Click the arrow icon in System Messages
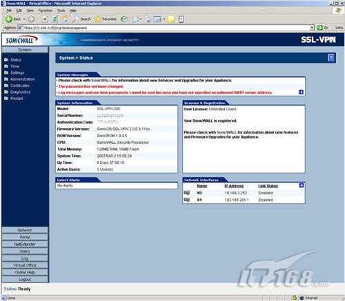 tap(301, 92)
